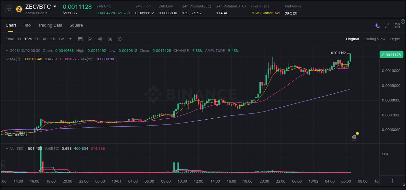Open the widgets layout grid icon

(x=397, y=25)
